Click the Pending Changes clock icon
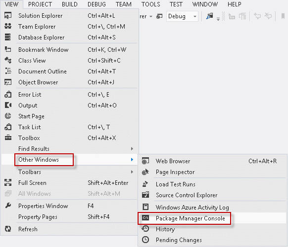 (x=145, y=240)
